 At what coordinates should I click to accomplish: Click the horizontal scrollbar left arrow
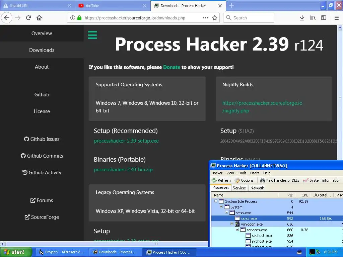tap(2, 244)
